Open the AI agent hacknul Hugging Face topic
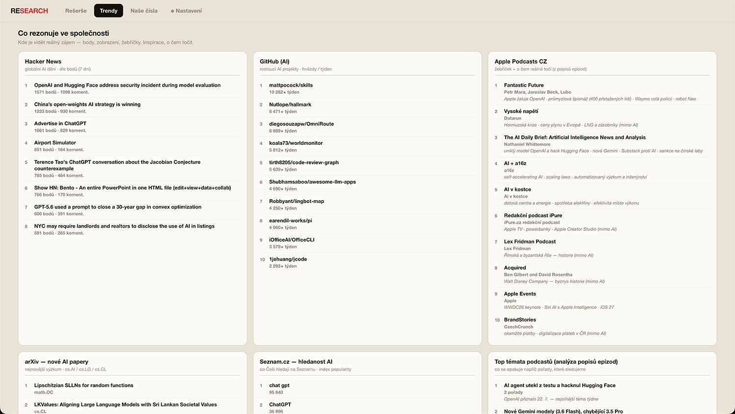735x414 pixels. (560, 386)
